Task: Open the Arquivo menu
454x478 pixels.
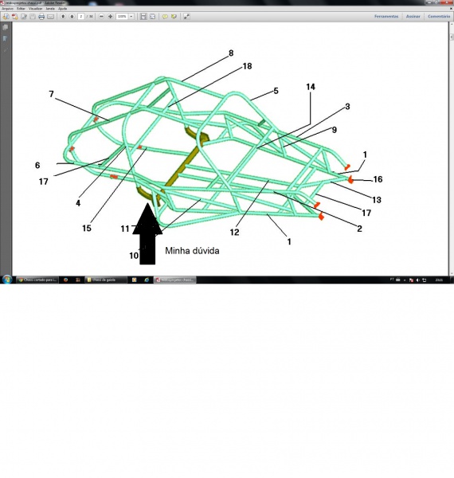Action: tap(7, 9)
